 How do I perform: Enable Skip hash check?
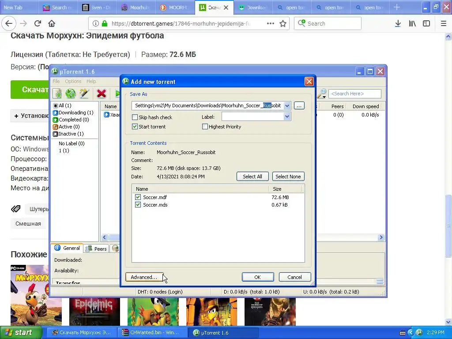[x=135, y=117]
